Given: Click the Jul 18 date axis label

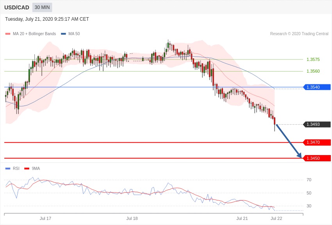Looking at the screenshot, I should point(132,218).
